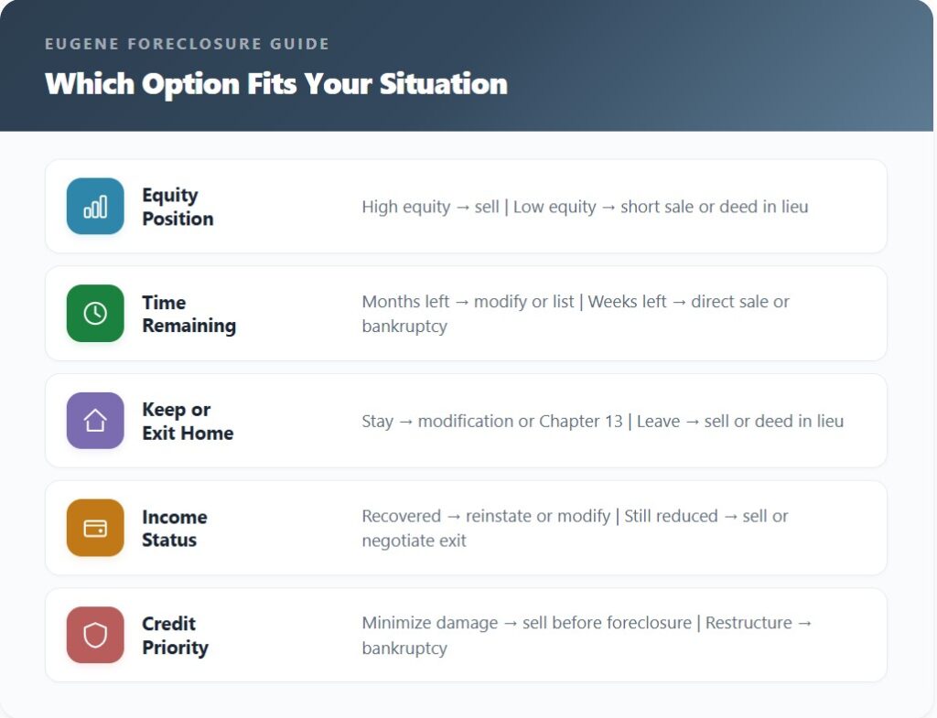Select the Credit Priority label
The image size is (937, 718).
click(175, 635)
